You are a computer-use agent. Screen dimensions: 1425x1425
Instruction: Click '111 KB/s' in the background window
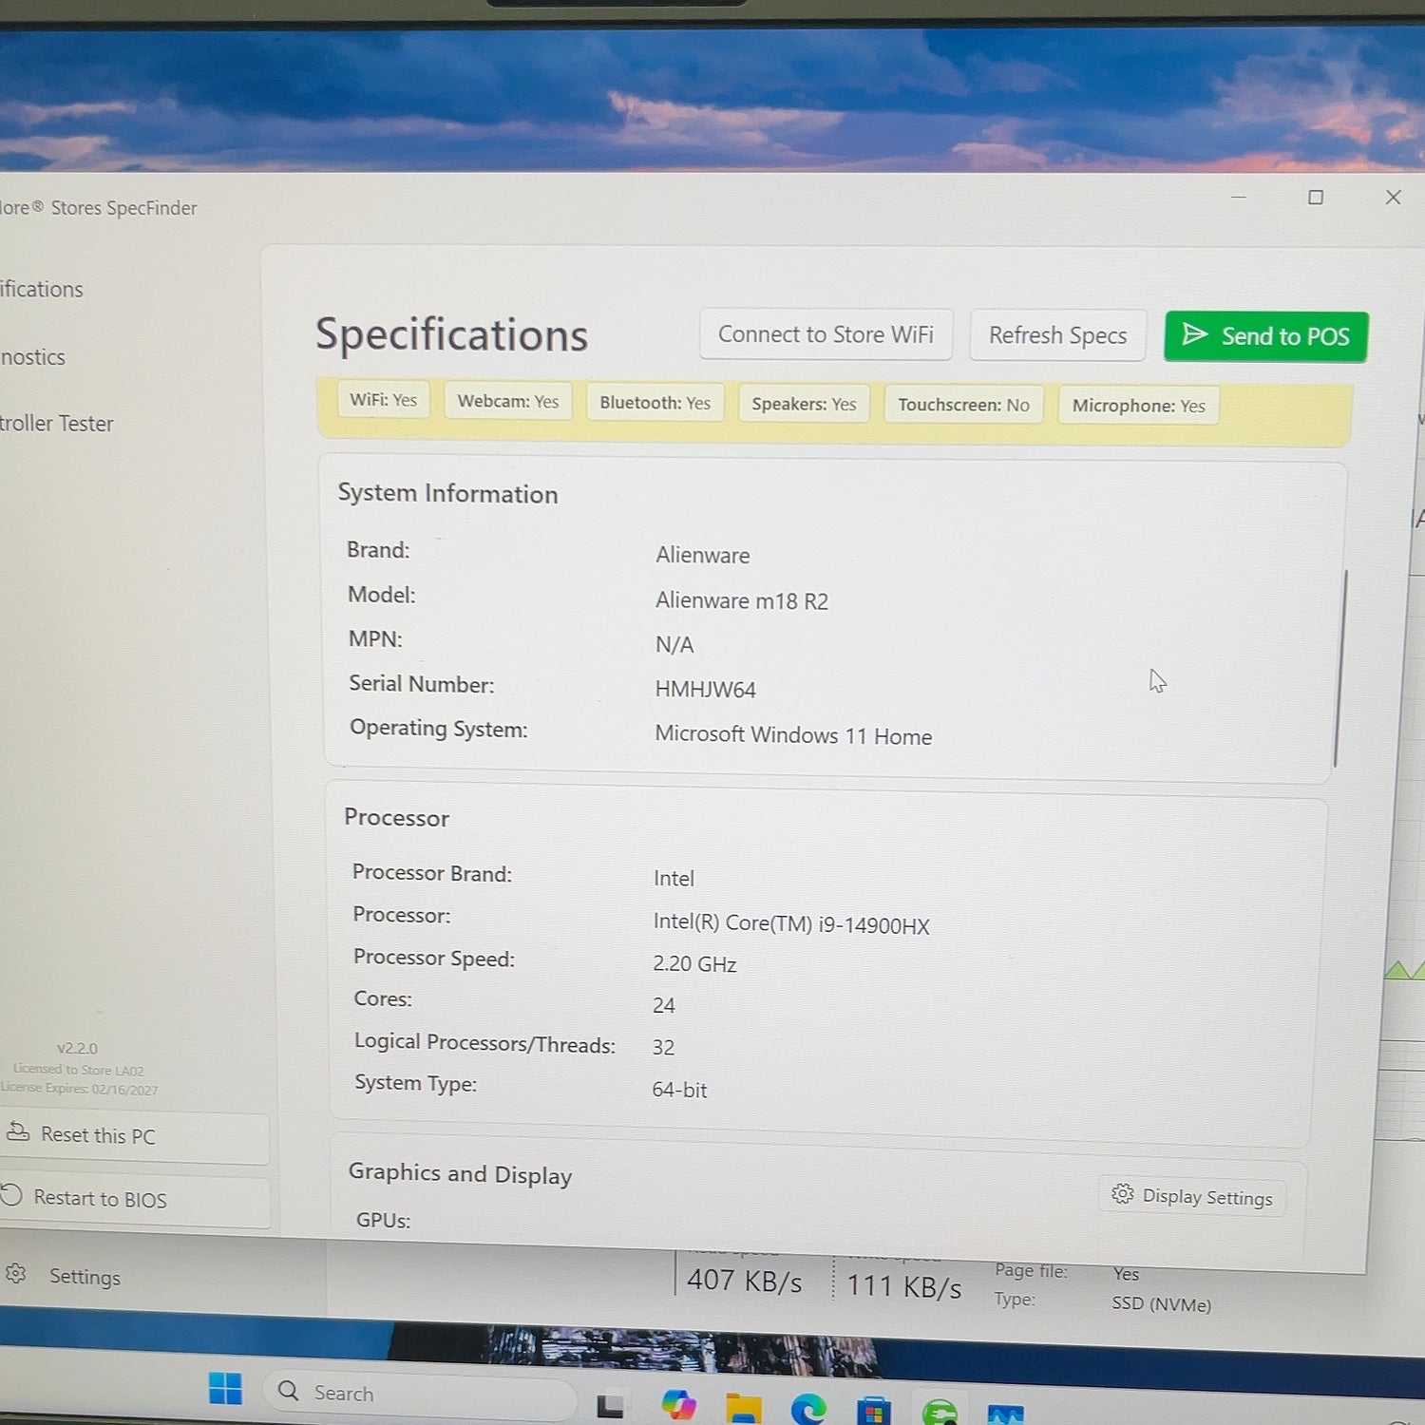904,1286
